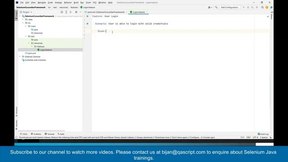Open the Edit menu

pos(27,3)
